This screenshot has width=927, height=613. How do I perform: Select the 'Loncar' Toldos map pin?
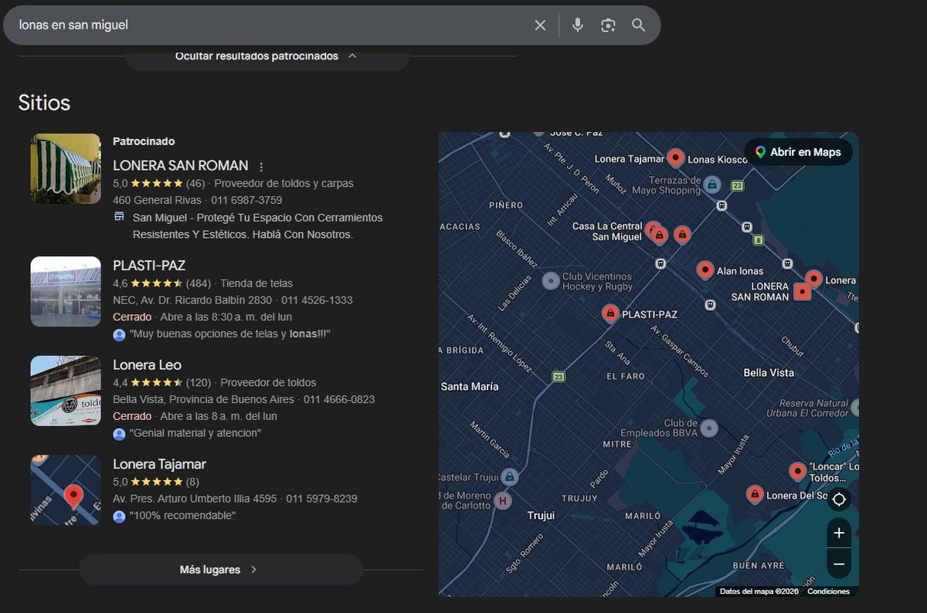coord(797,471)
